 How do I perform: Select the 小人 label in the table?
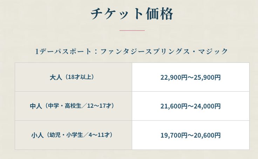pos(37,135)
